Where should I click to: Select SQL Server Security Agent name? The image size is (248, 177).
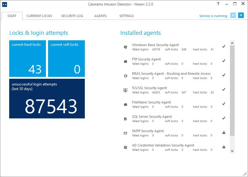point(152,117)
